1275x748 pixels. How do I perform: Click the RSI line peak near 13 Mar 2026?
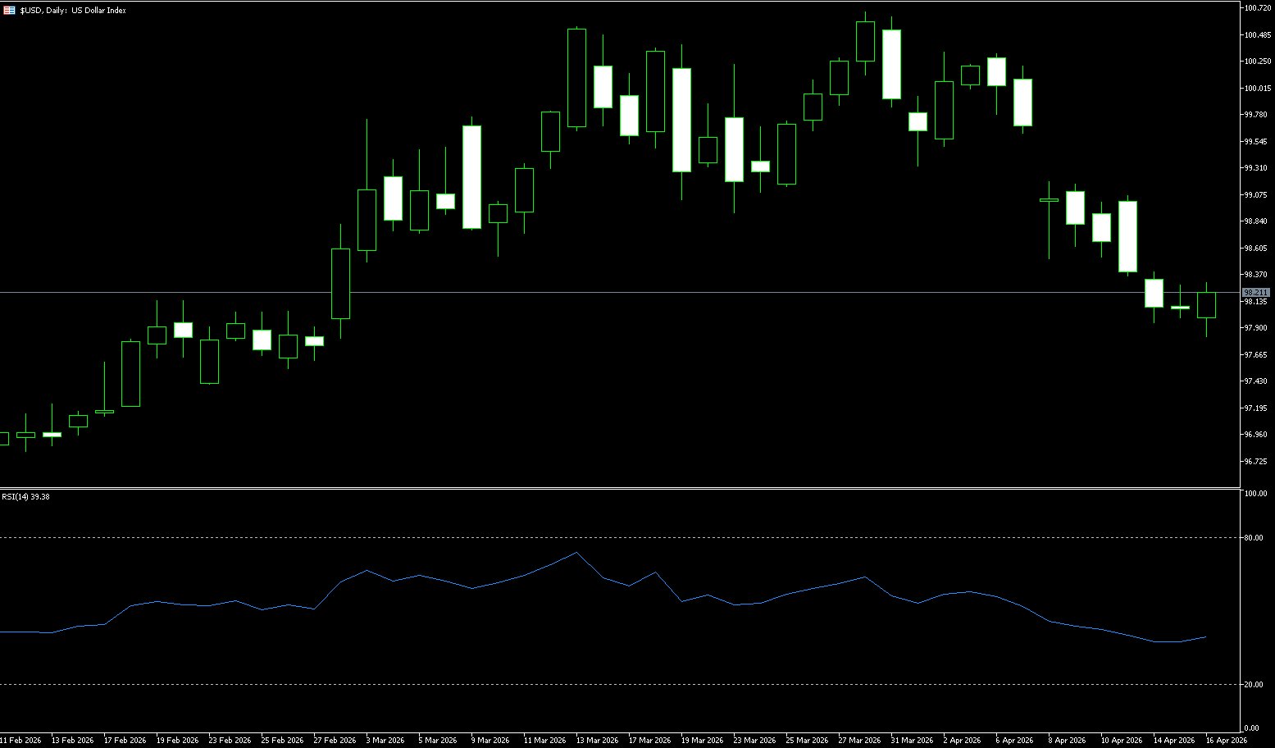tap(576, 553)
